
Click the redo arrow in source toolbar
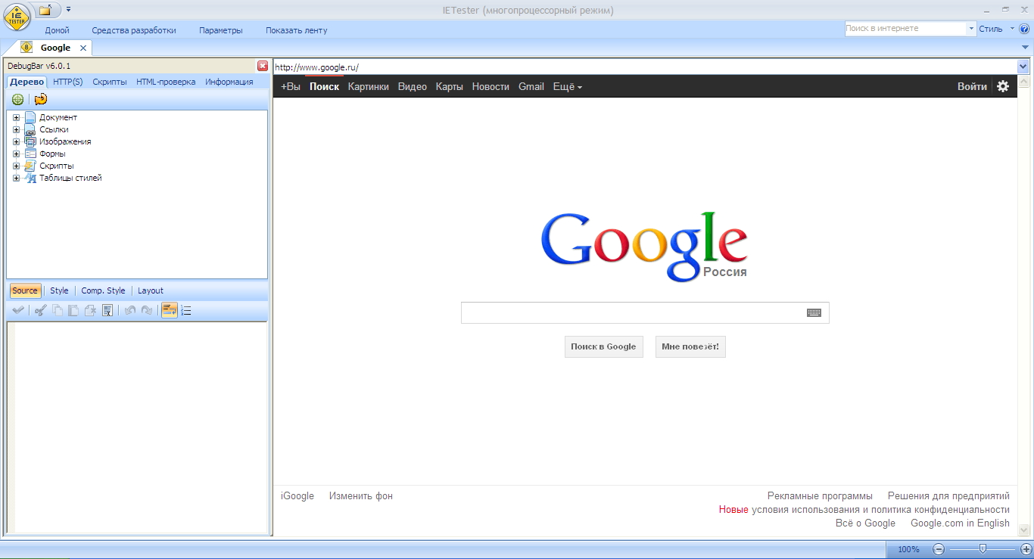tap(147, 310)
